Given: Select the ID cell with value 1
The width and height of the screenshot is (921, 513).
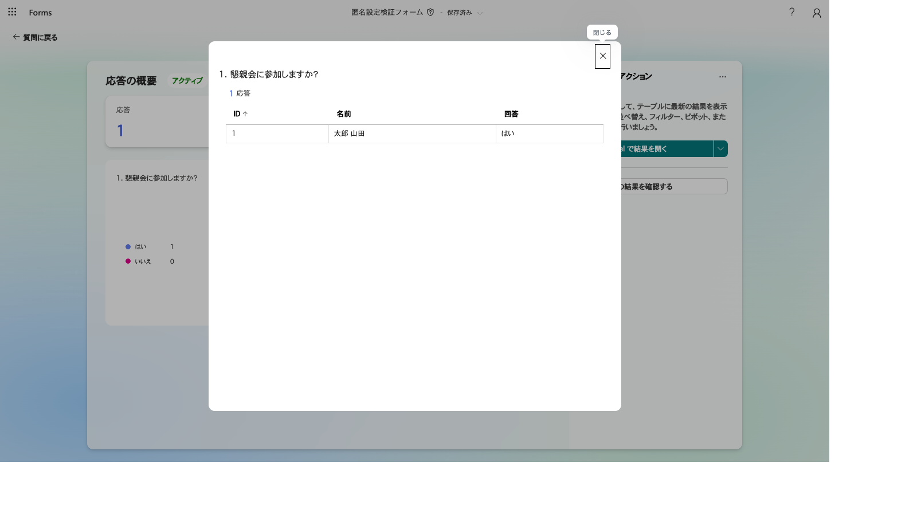Looking at the screenshot, I should pos(277,134).
